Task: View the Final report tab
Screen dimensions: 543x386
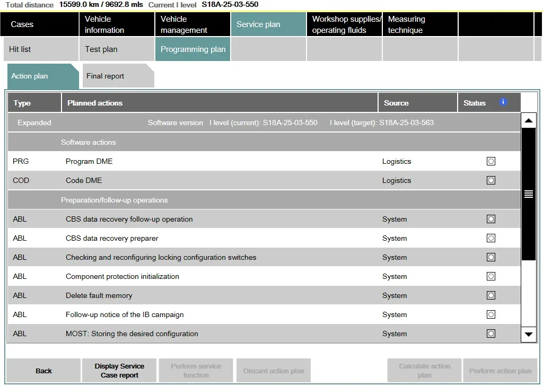Action: pos(118,76)
